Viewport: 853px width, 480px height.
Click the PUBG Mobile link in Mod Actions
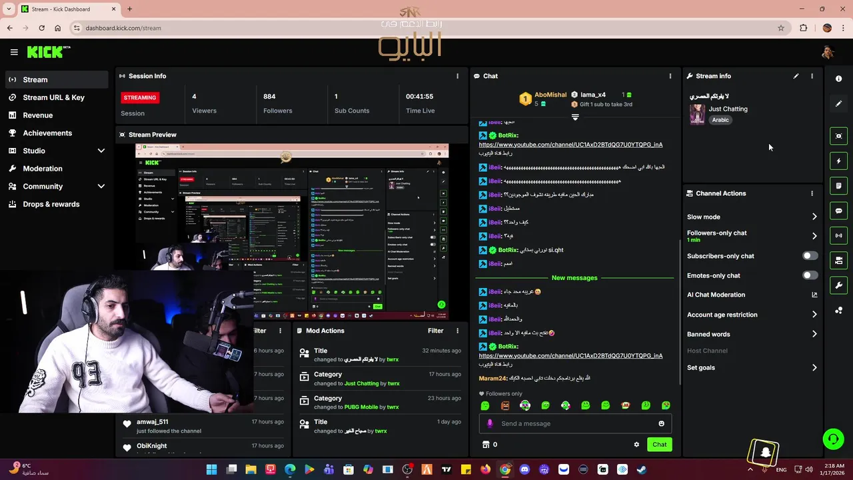tap(361, 407)
